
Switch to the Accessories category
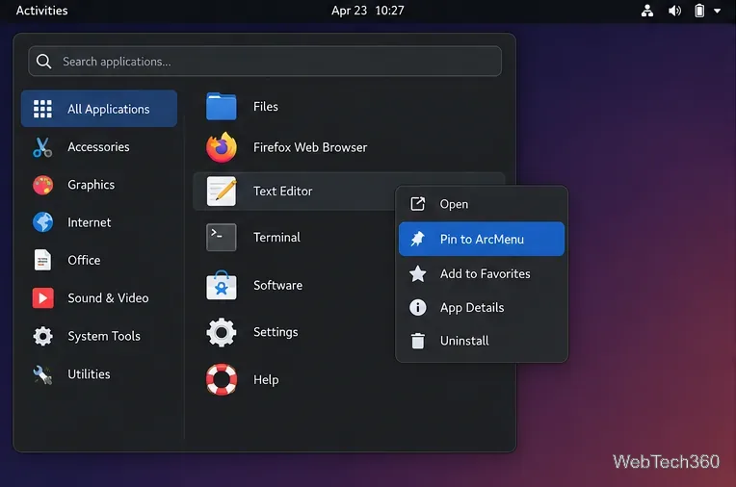(x=99, y=147)
